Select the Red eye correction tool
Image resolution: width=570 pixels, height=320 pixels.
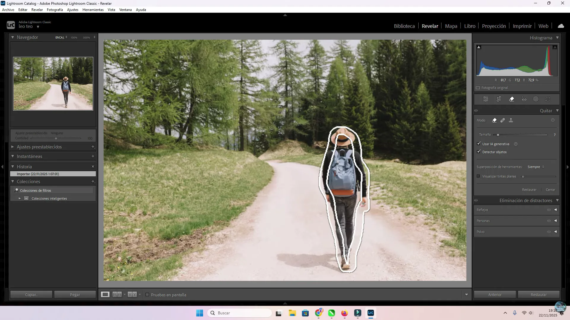click(x=524, y=99)
